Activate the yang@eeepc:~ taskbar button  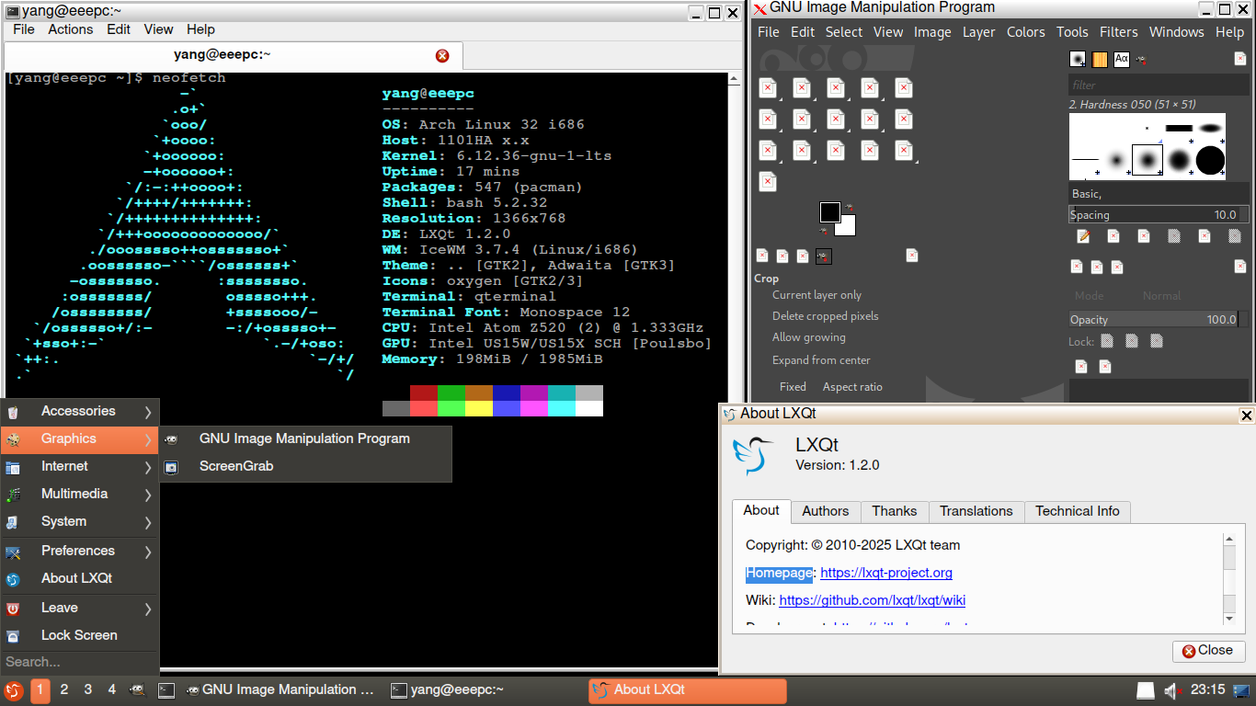(485, 689)
